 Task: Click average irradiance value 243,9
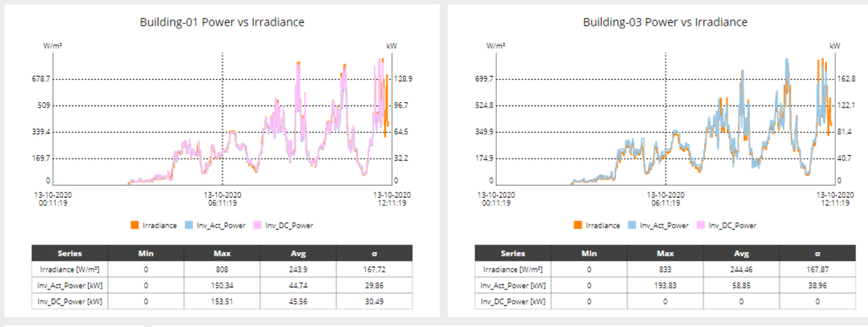point(298,269)
